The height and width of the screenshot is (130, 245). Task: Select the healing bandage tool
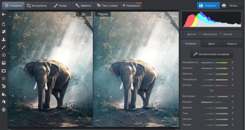(x=4, y=32)
